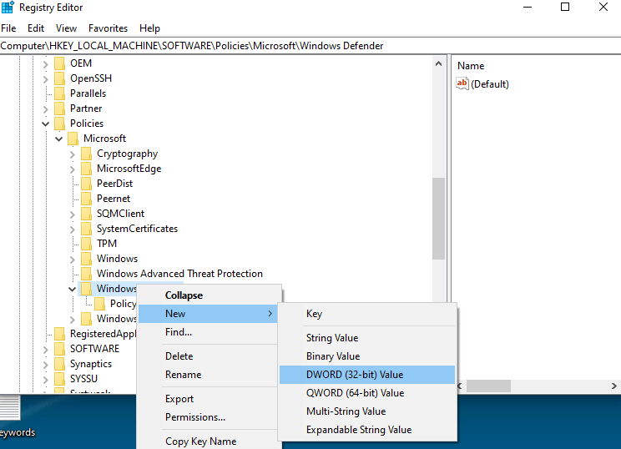The width and height of the screenshot is (621, 449).
Task: Create a new String Value
Action: (x=367, y=338)
